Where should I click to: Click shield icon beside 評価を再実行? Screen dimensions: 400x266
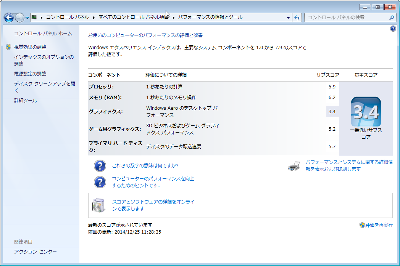(x=362, y=225)
